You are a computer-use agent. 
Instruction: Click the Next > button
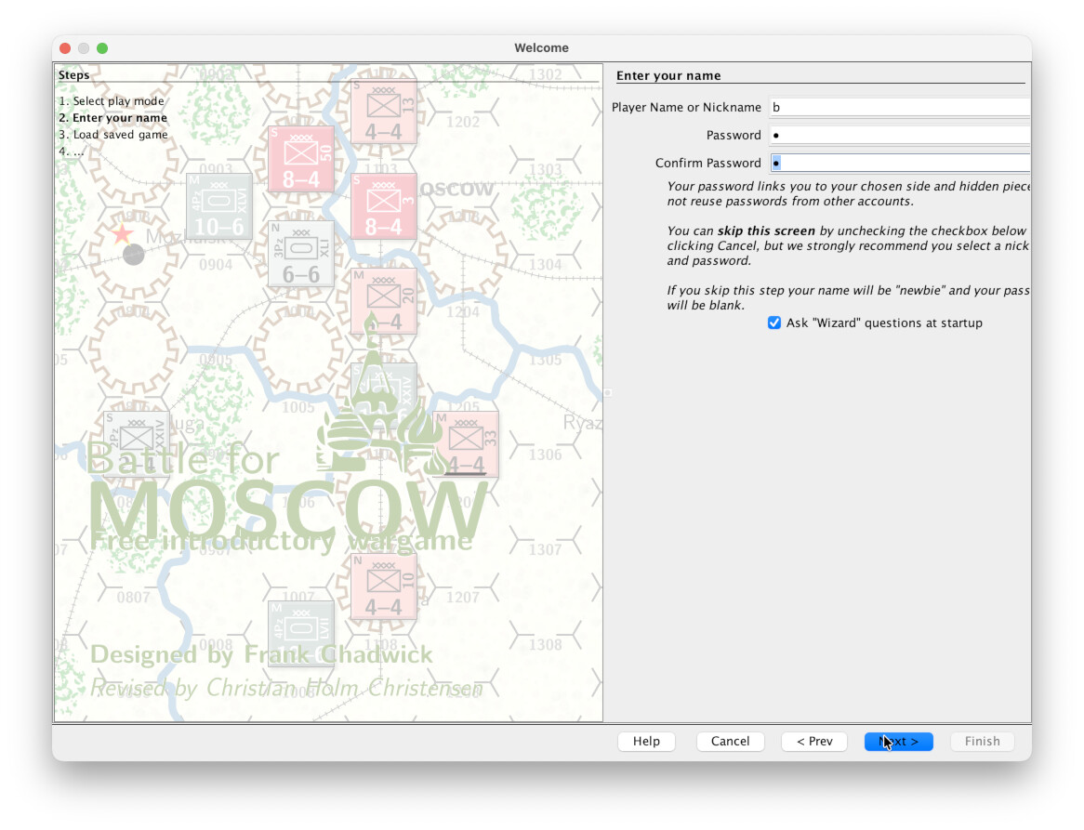(898, 741)
